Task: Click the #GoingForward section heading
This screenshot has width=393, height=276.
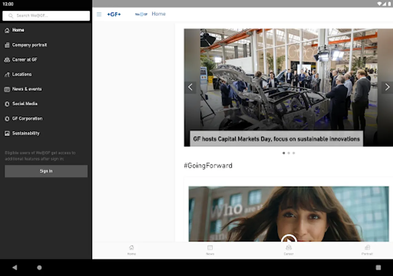Action: click(x=208, y=166)
